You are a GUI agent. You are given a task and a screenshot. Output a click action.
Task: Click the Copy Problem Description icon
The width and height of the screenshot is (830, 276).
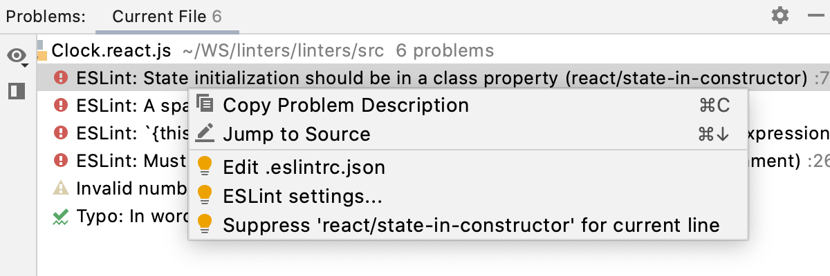(x=205, y=105)
